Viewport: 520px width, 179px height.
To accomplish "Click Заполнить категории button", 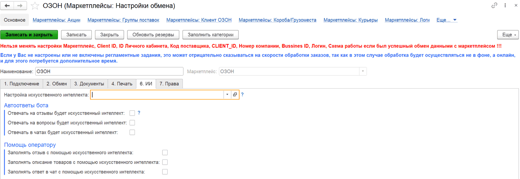I will pyautogui.click(x=210, y=35).
